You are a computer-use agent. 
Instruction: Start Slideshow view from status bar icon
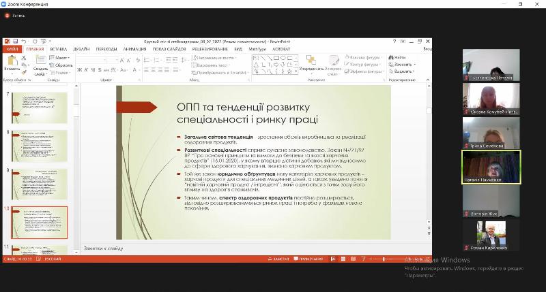pos(363,259)
